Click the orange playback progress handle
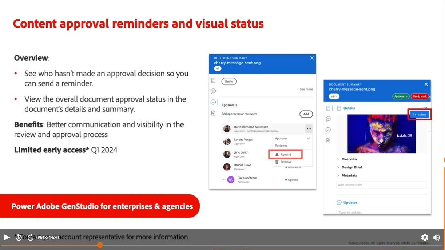The image size is (445, 250). point(100,245)
